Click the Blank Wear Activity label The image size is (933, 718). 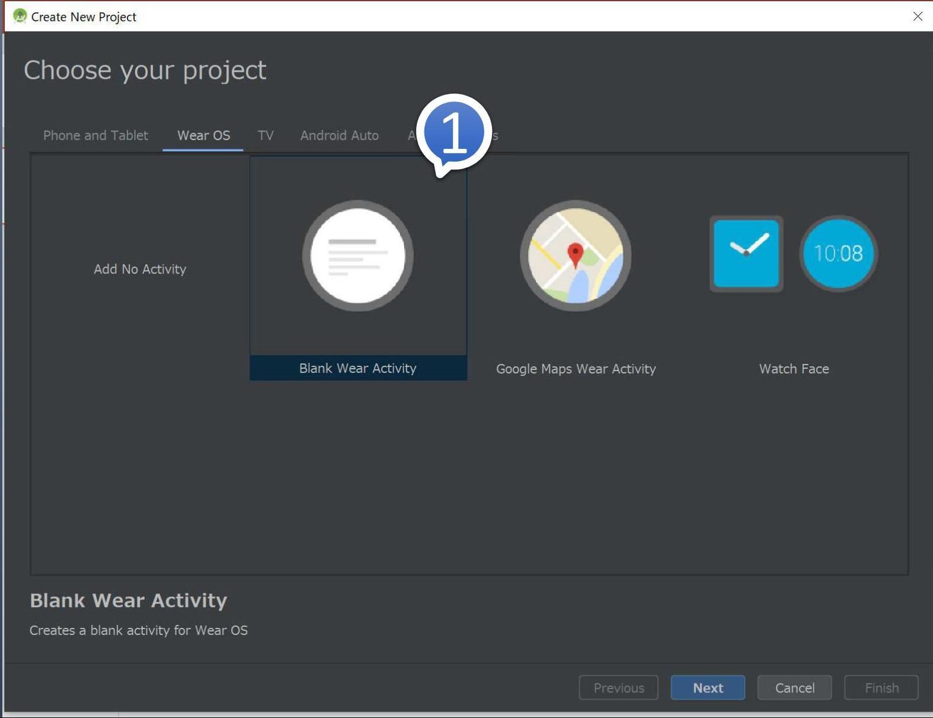click(358, 368)
